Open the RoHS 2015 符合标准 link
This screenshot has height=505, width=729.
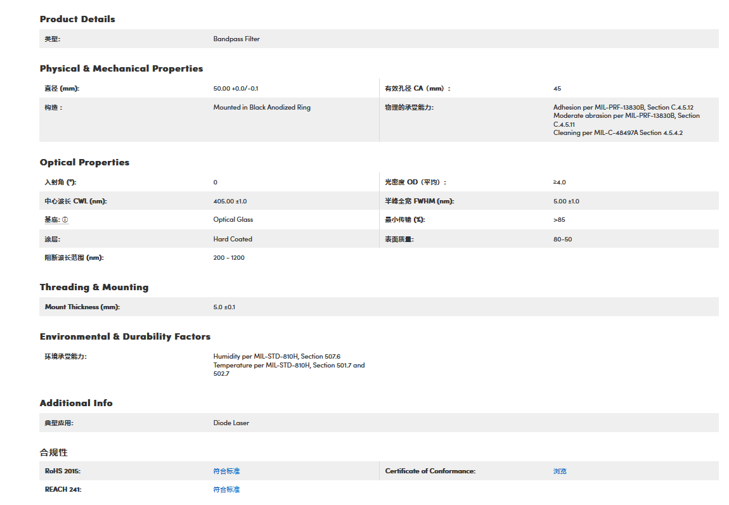[x=226, y=471]
